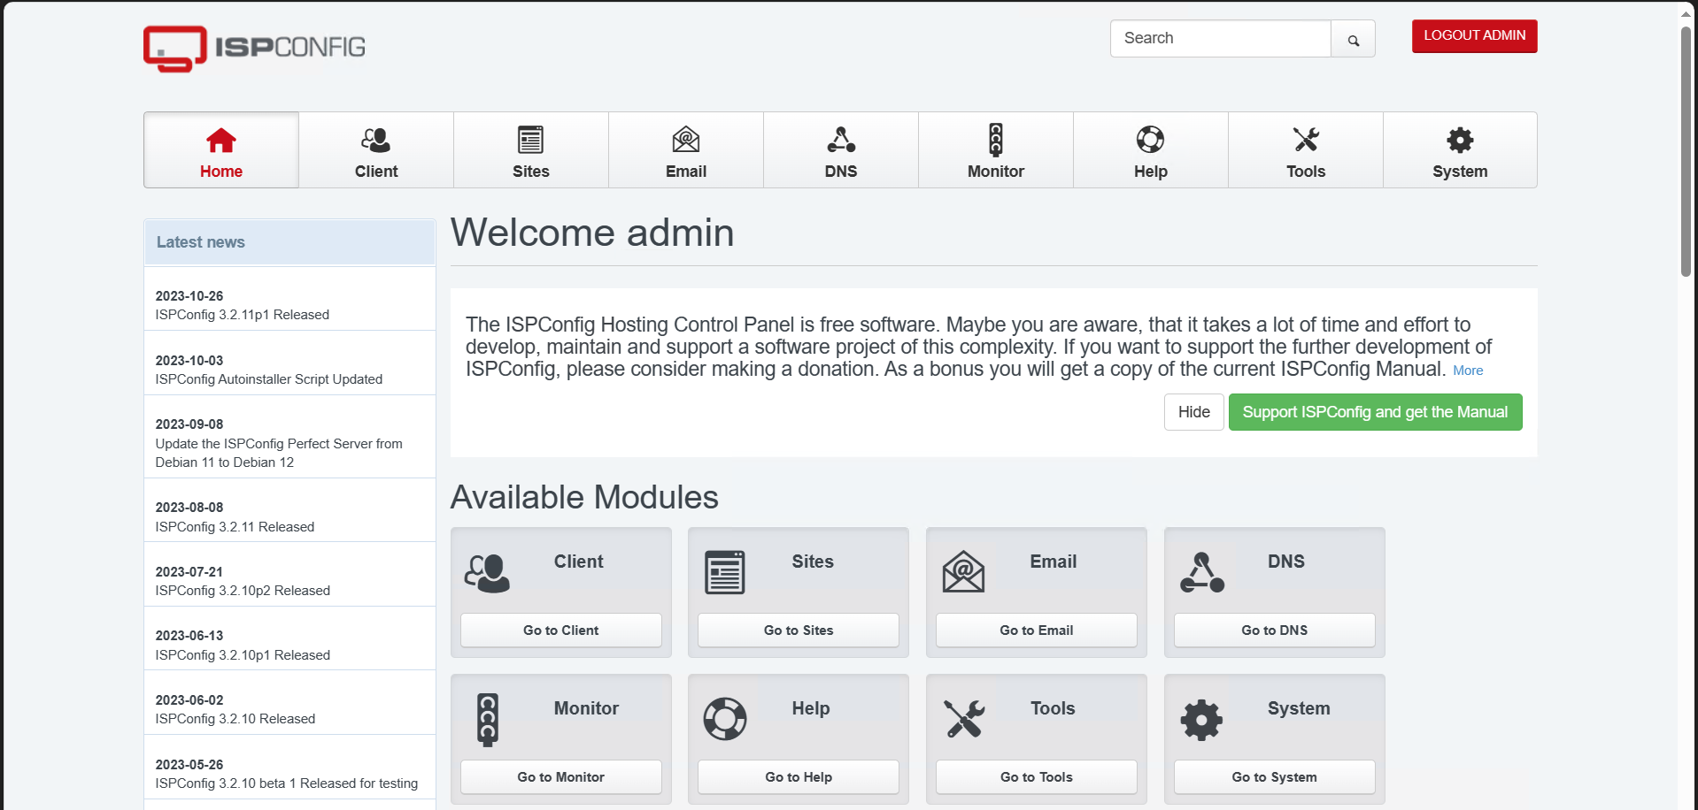This screenshot has width=1698, height=810.
Task: Click the Help lifebuoy icon in the navbar
Action: (1151, 140)
